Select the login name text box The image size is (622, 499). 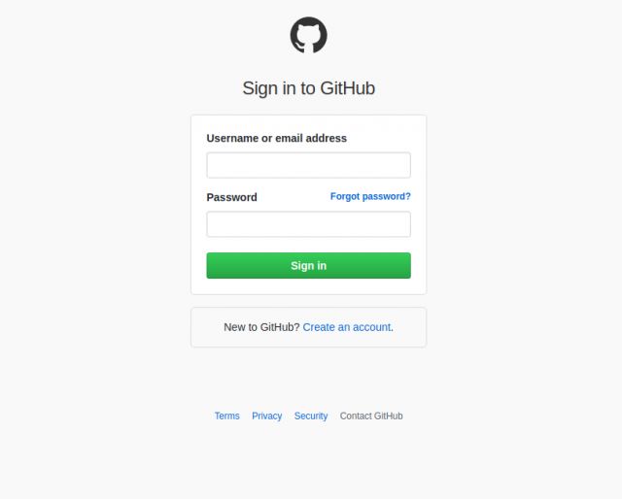point(309,165)
